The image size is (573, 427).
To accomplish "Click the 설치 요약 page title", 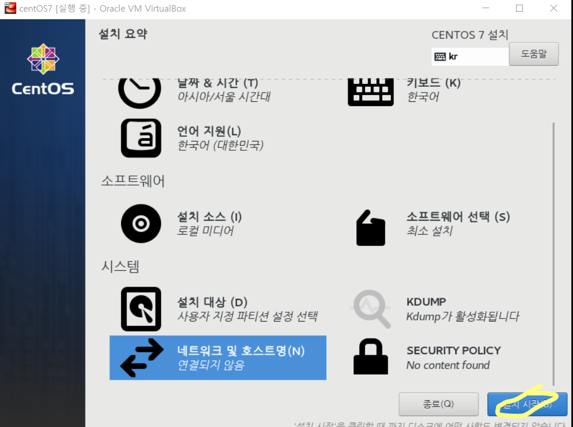I will click(123, 34).
